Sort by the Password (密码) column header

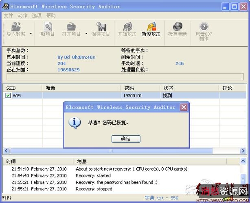pos(140,88)
